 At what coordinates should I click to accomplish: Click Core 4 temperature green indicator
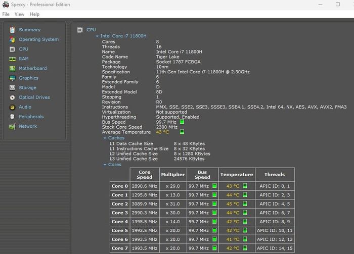point(245,222)
